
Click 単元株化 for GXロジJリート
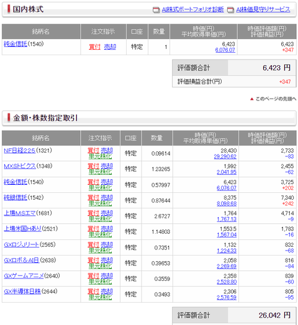(x=100, y=251)
